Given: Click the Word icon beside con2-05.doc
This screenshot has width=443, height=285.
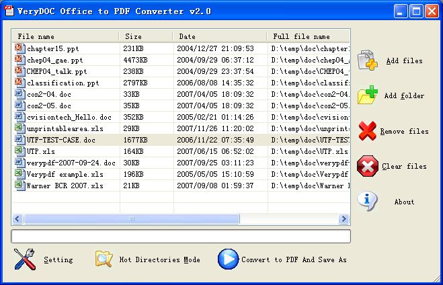Looking at the screenshot, I should (x=19, y=106).
